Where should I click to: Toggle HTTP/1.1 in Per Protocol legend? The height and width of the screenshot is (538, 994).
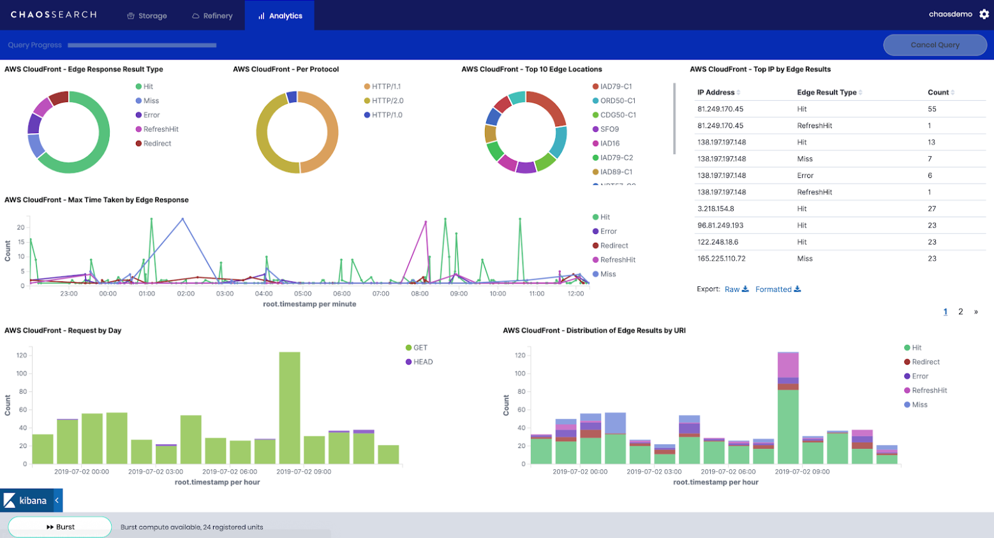pos(382,87)
